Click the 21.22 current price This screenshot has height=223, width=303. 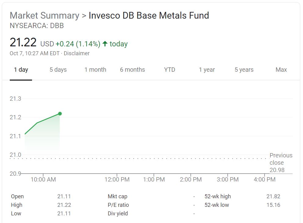click(x=23, y=42)
